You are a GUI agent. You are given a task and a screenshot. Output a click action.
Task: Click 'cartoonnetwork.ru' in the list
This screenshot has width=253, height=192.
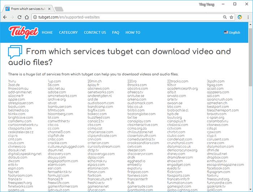click(23, 125)
